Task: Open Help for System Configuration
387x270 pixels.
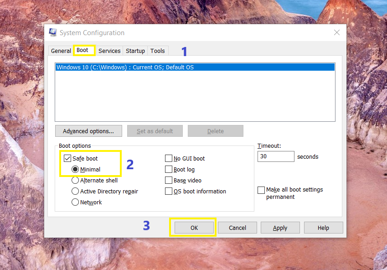Action: (x=323, y=228)
